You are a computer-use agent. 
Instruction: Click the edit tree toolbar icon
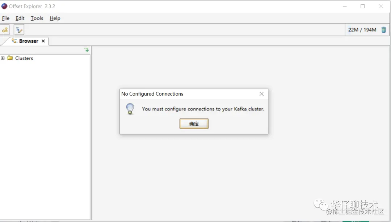coord(19,30)
